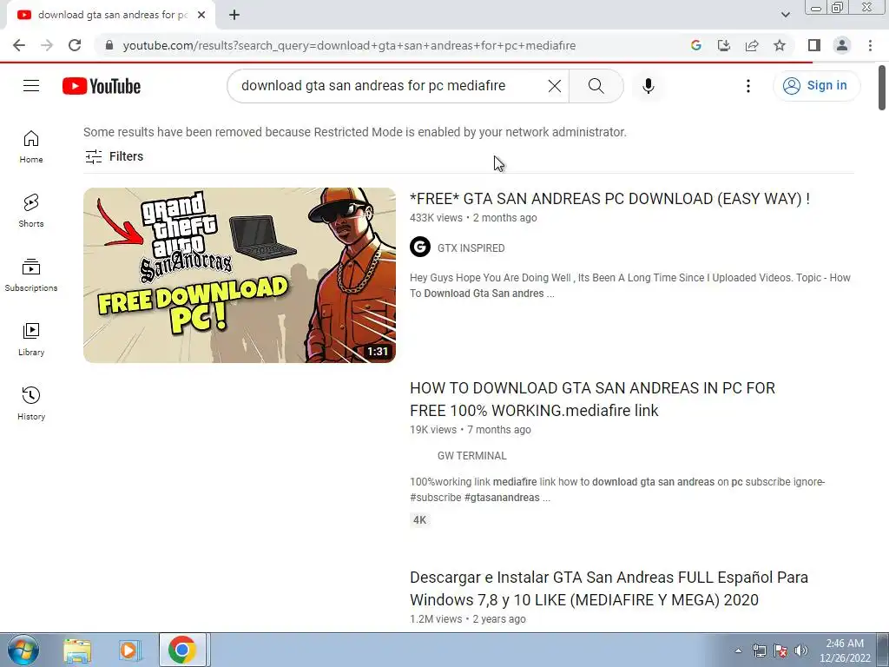Open Windows Start menu
The image size is (889, 667).
23,650
